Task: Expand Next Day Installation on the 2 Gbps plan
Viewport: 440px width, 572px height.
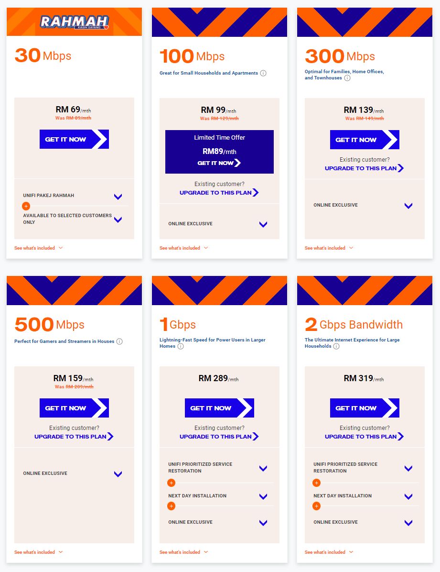Action: coord(408,497)
